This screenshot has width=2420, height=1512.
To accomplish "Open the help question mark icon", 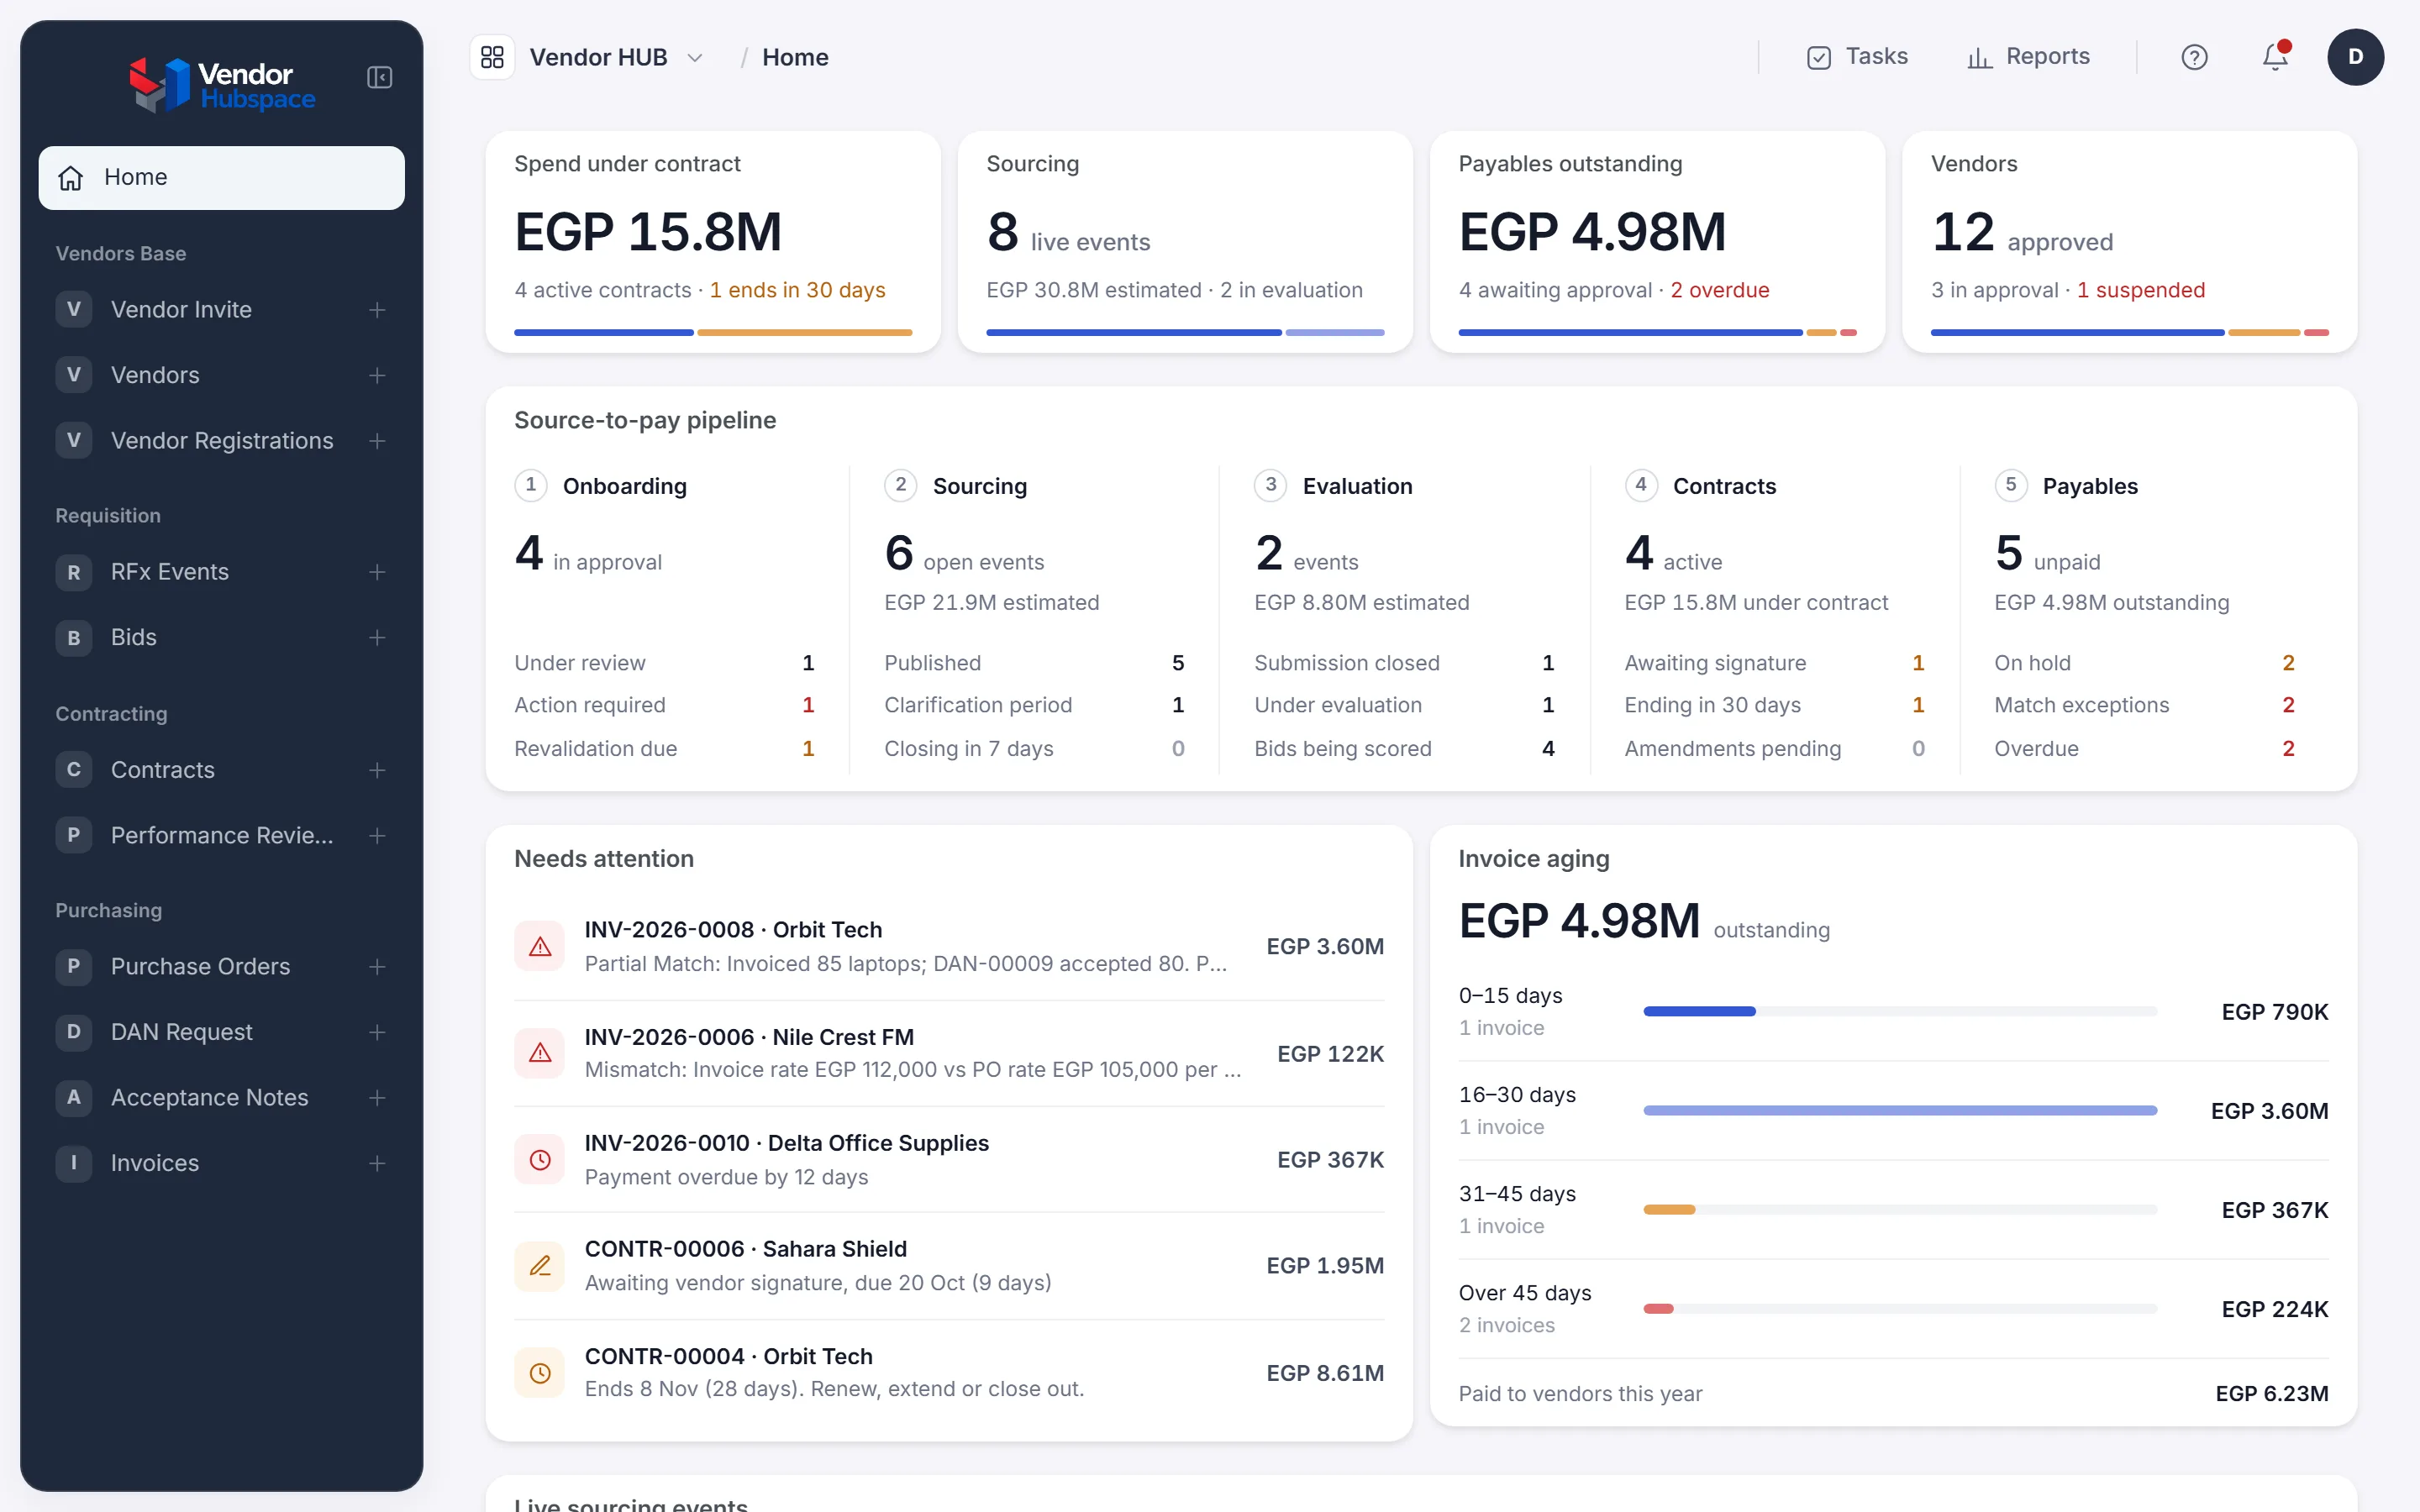I will [2194, 57].
